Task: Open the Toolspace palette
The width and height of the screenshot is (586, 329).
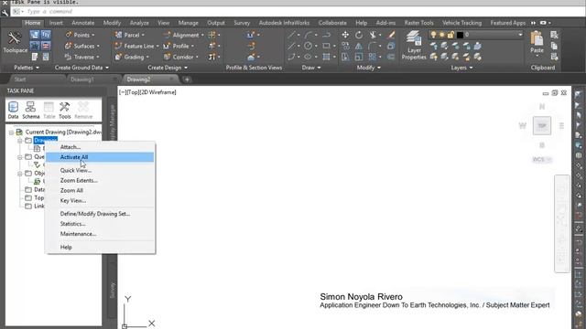Action: coord(15,42)
